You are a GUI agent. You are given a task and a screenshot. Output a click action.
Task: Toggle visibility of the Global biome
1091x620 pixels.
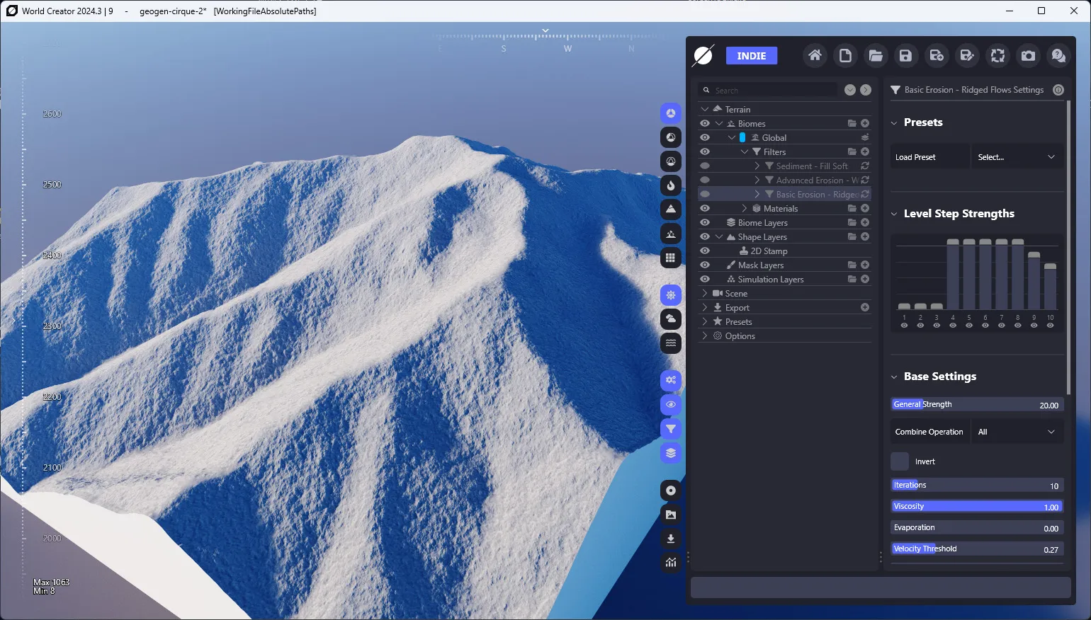pyautogui.click(x=705, y=137)
